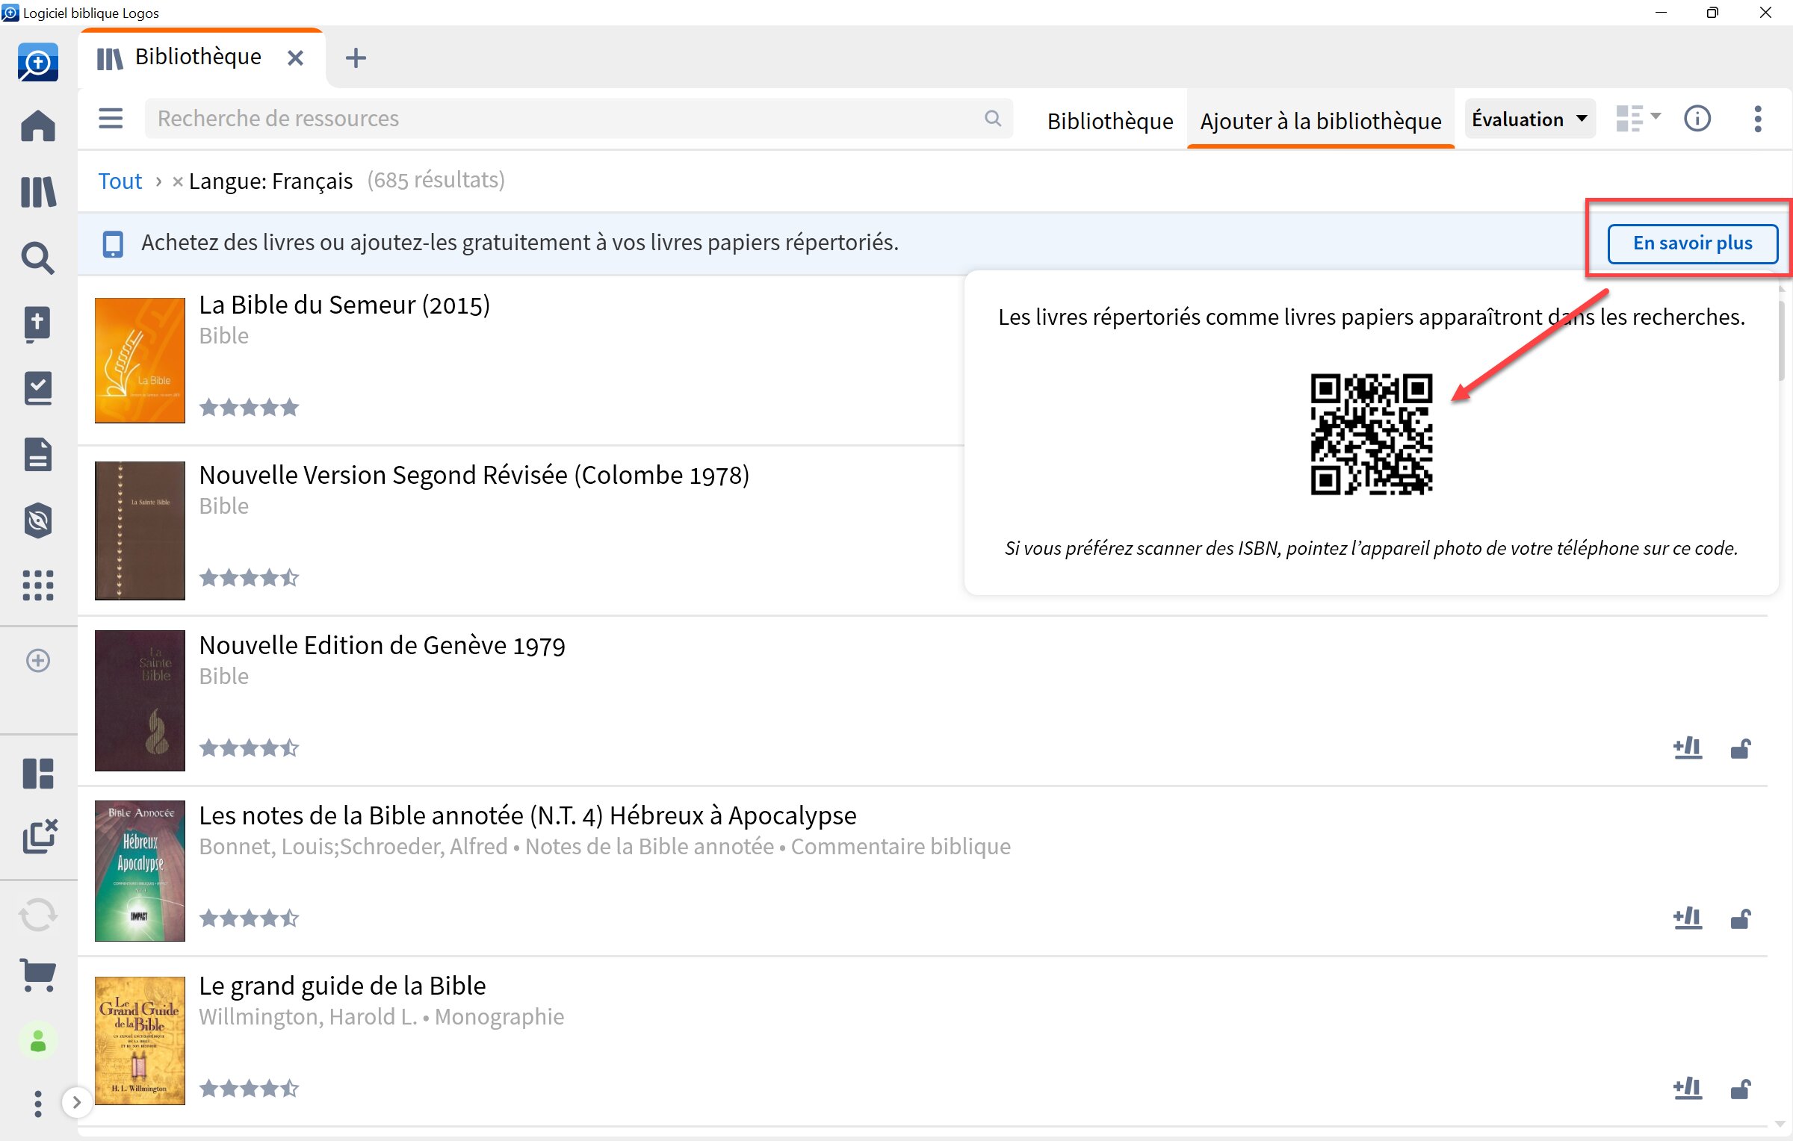Select the Bibliothèque panel tab at the top
The width and height of the screenshot is (1793, 1141).
pyautogui.click(x=199, y=57)
